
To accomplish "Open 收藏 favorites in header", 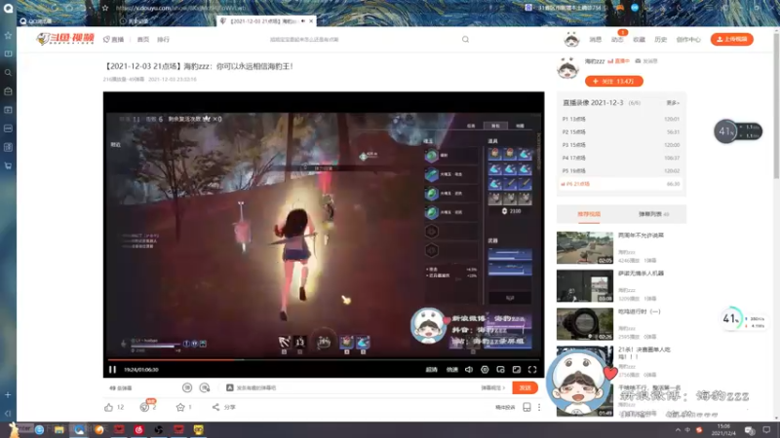I will (x=639, y=40).
